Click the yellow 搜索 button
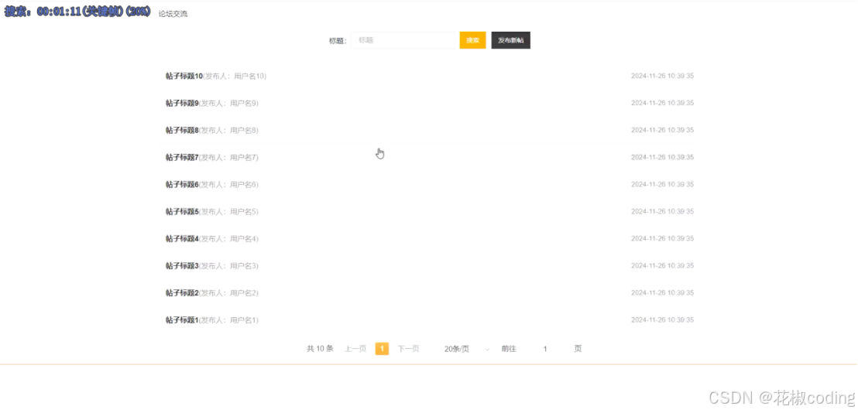 (473, 40)
